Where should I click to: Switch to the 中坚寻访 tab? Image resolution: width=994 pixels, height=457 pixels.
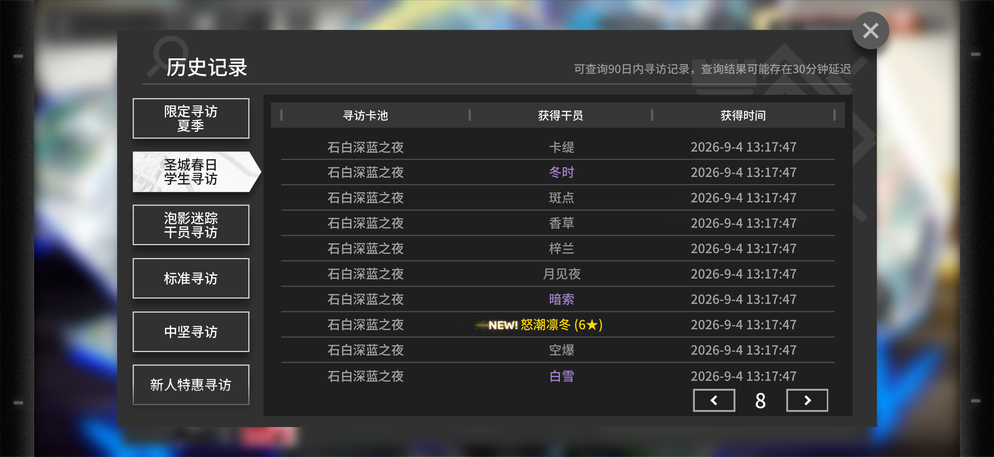click(x=191, y=331)
